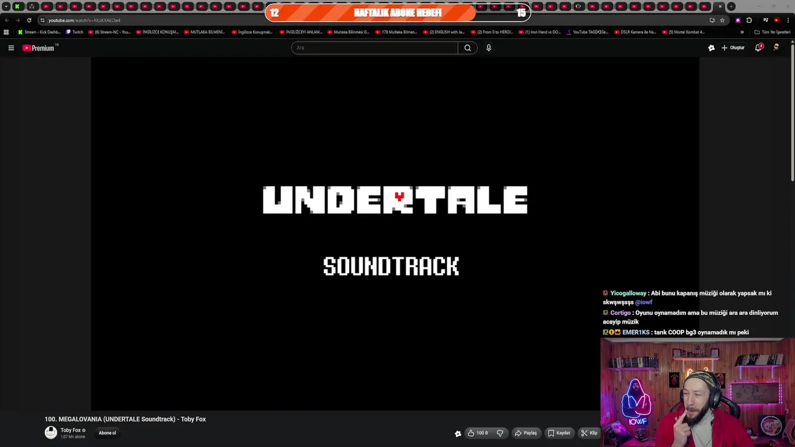Click the install/cast icon in address bar
Screen dimensions: 795x447
(x=712, y=20)
